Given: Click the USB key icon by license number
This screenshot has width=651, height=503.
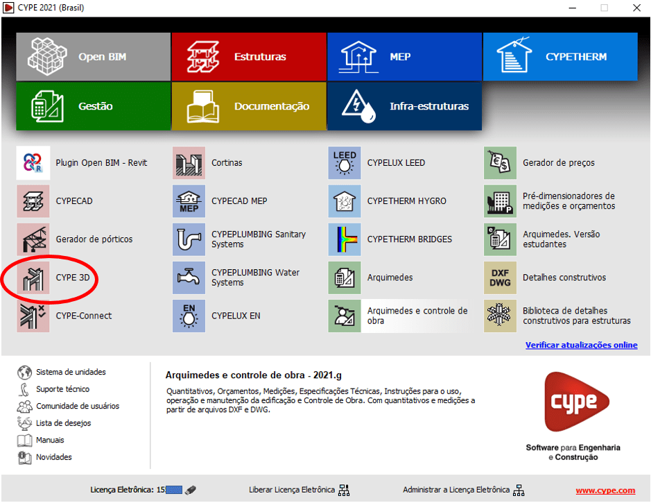Looking at the screenshot, I should pos(191,490).
